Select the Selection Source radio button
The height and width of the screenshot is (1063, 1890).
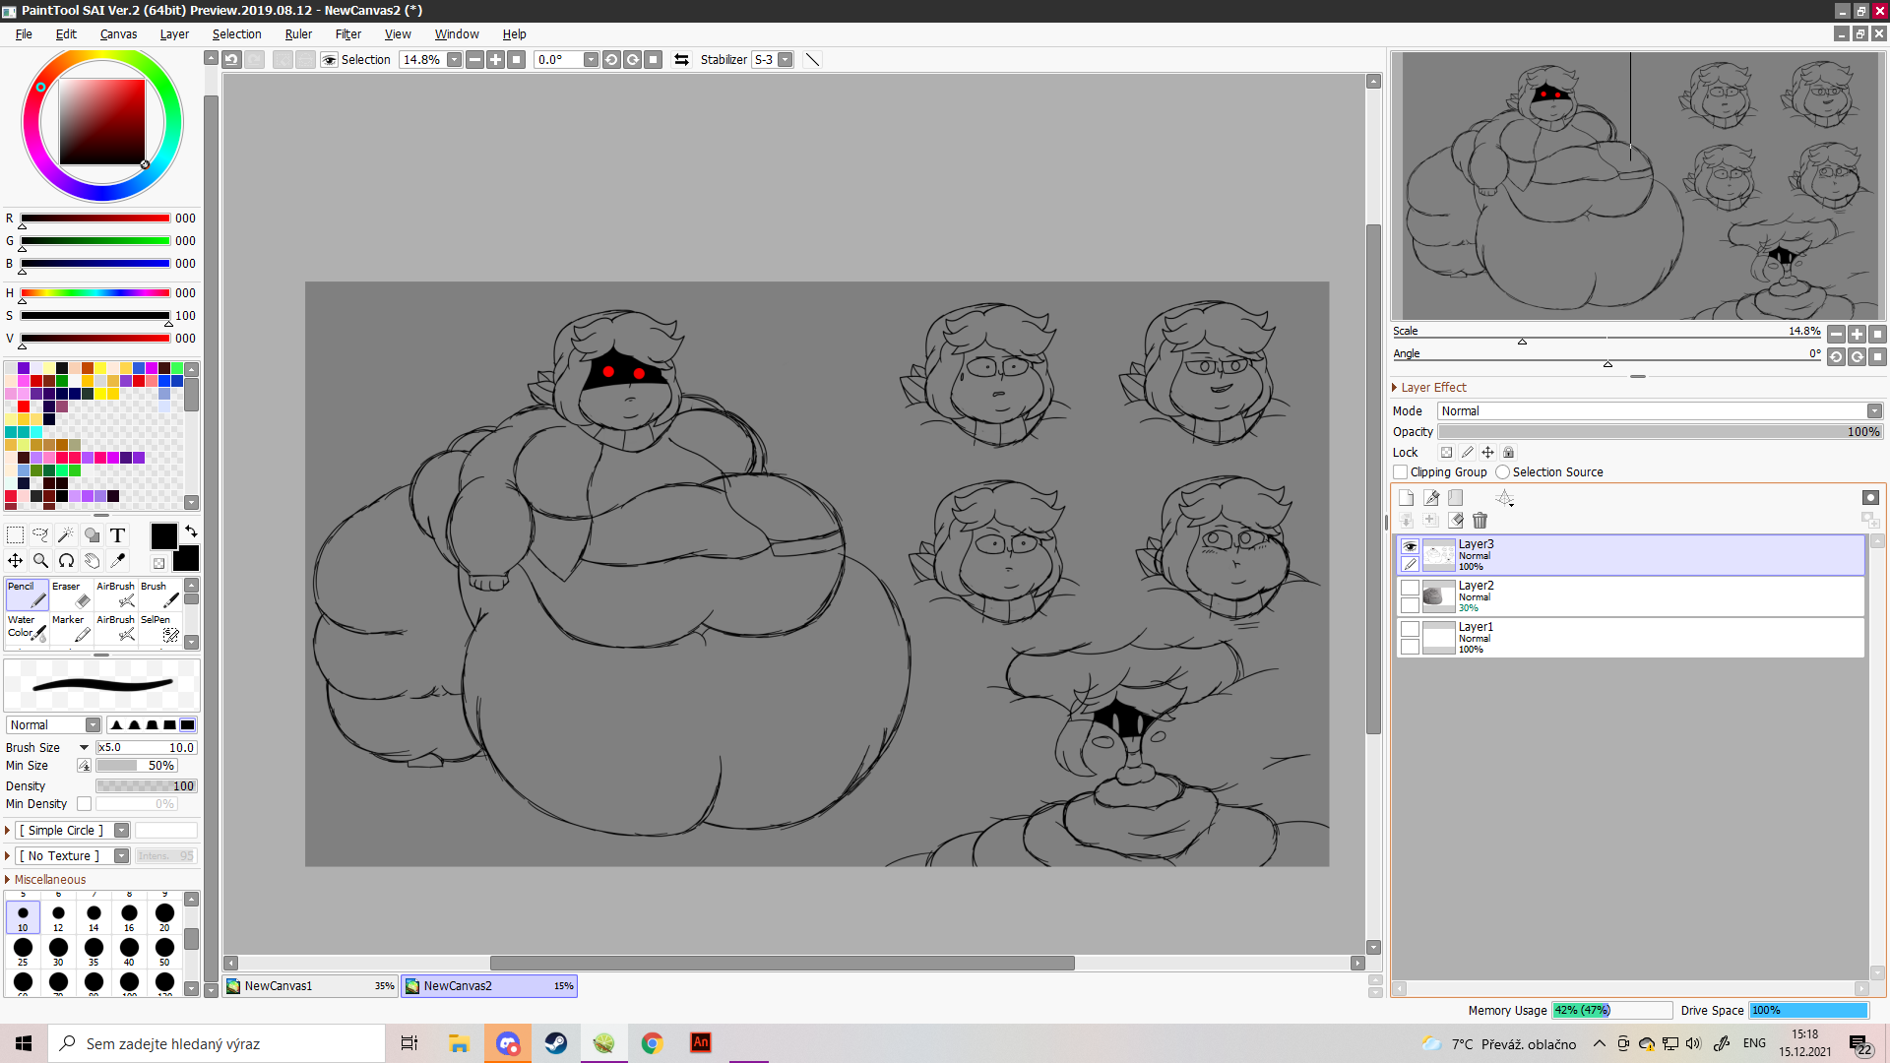point(1502,472)
